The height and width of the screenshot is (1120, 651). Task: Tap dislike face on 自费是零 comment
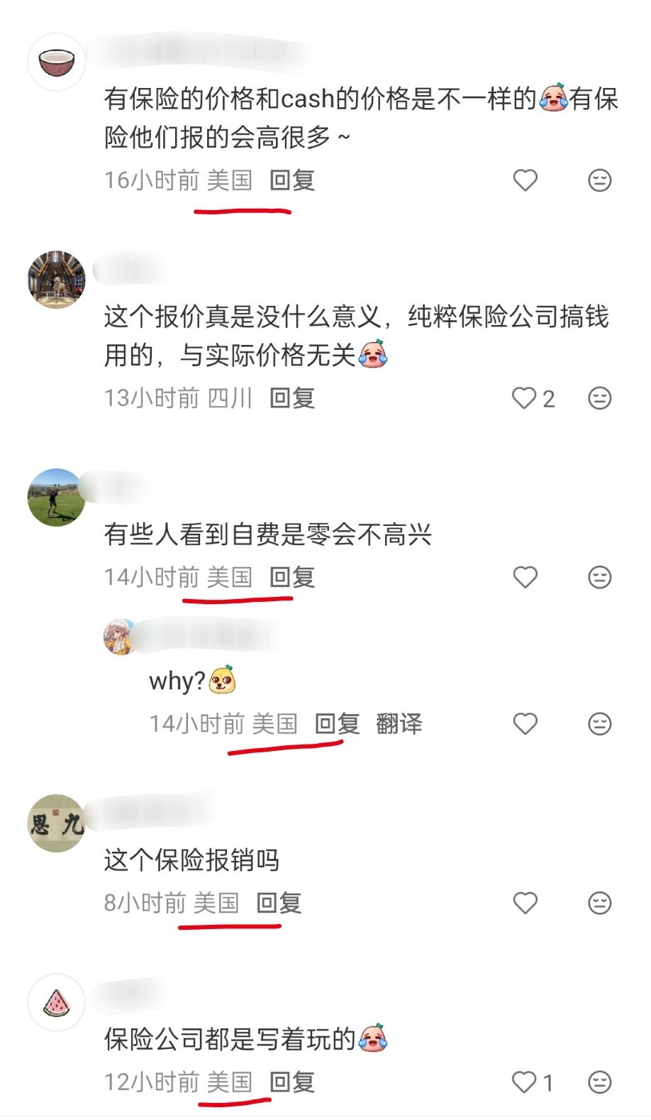point(600,577)
